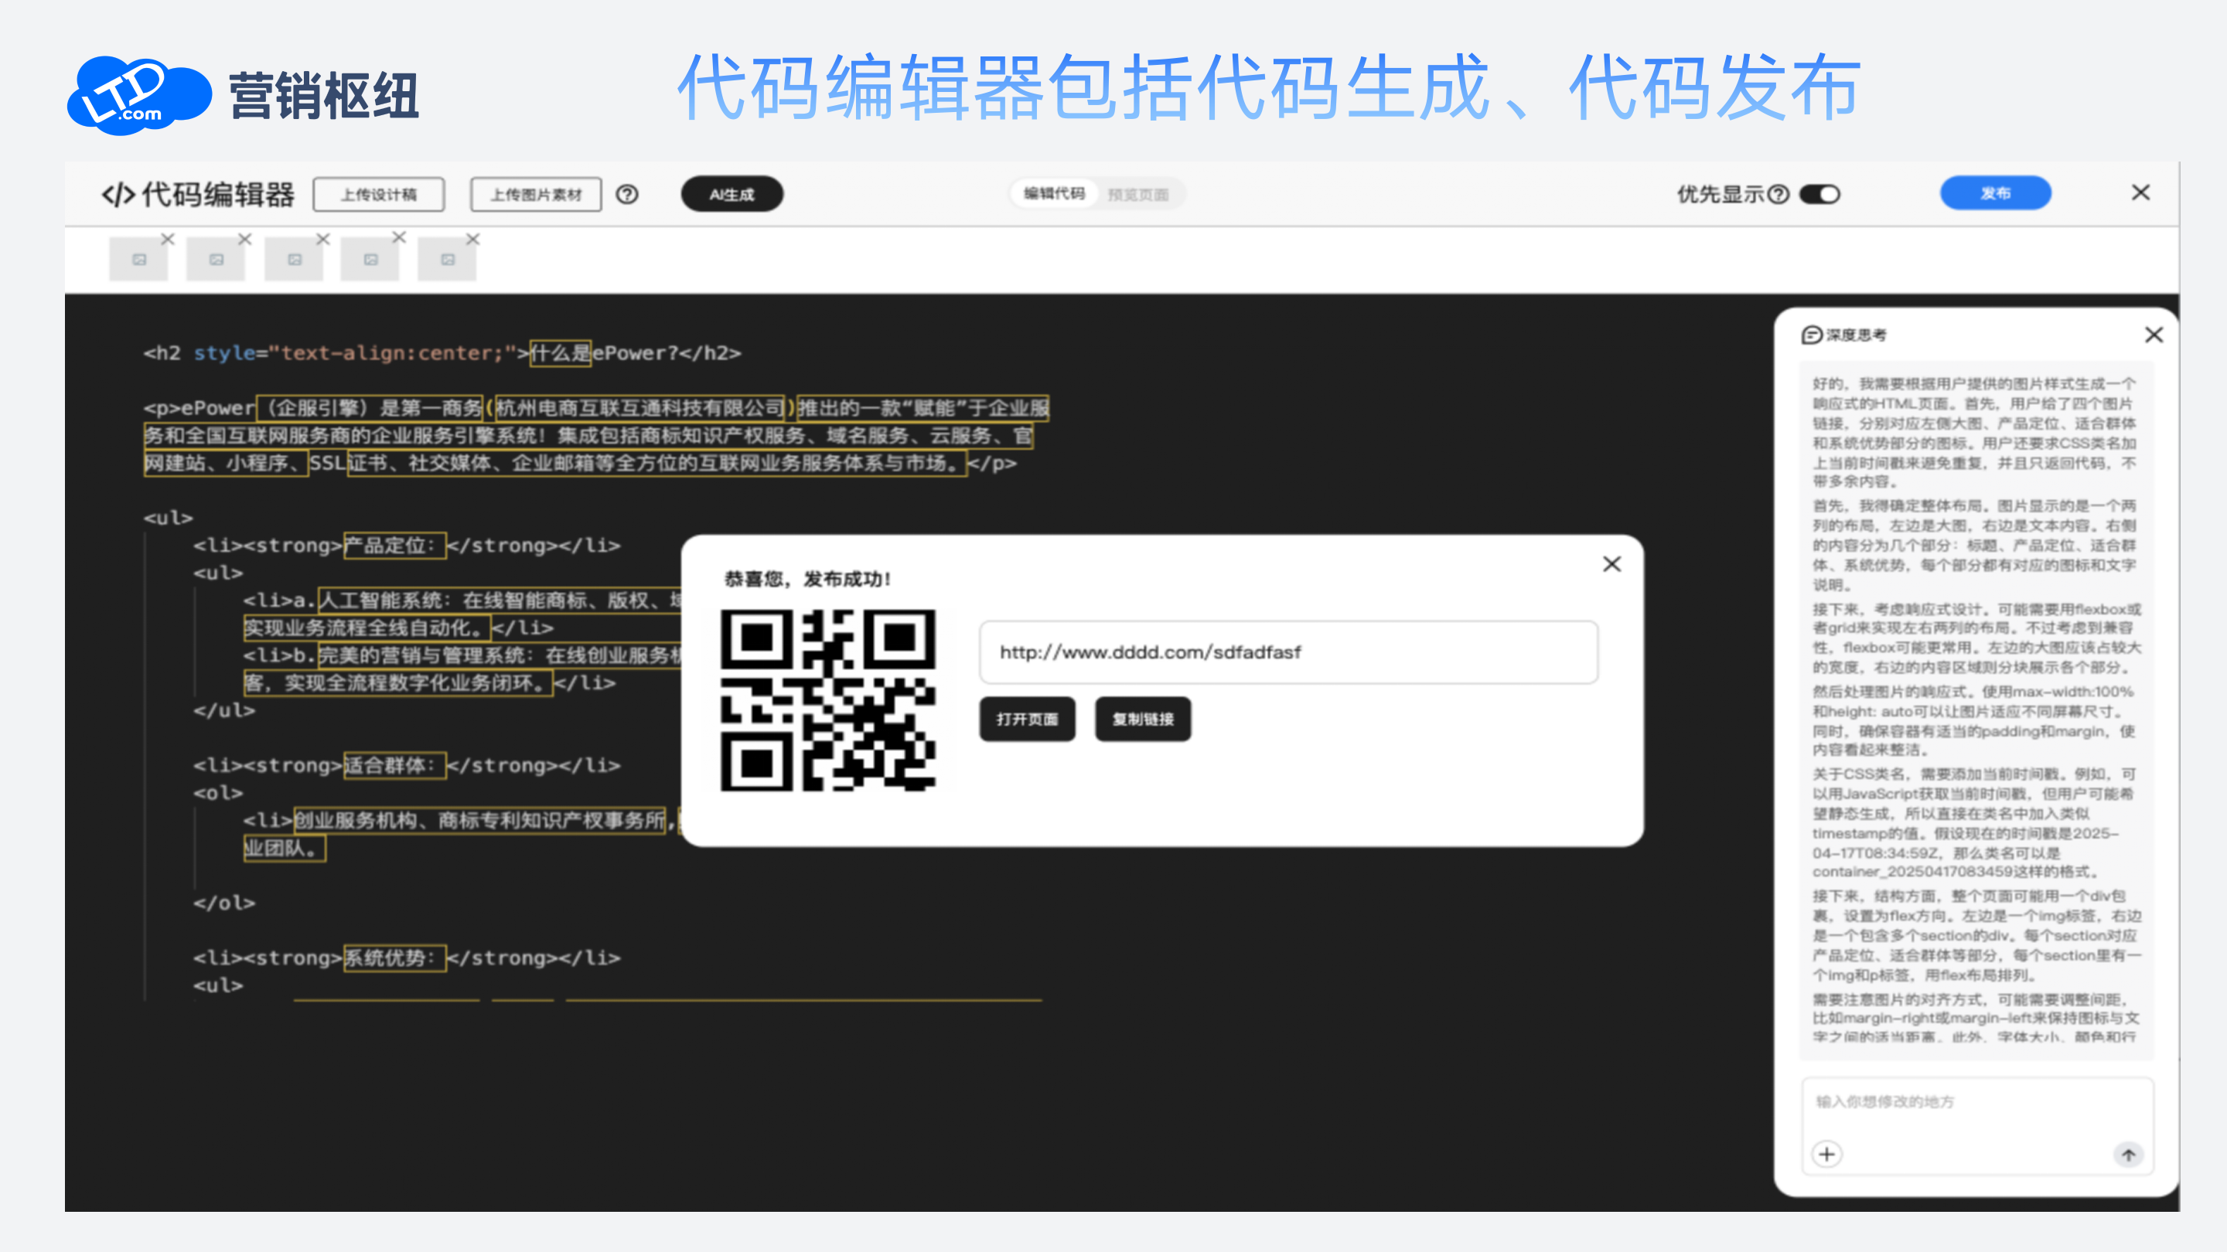Viewport: 2227px width, 1252px height.
Task: Close the 发布成功 dialog
Action: click(1611, 564)
